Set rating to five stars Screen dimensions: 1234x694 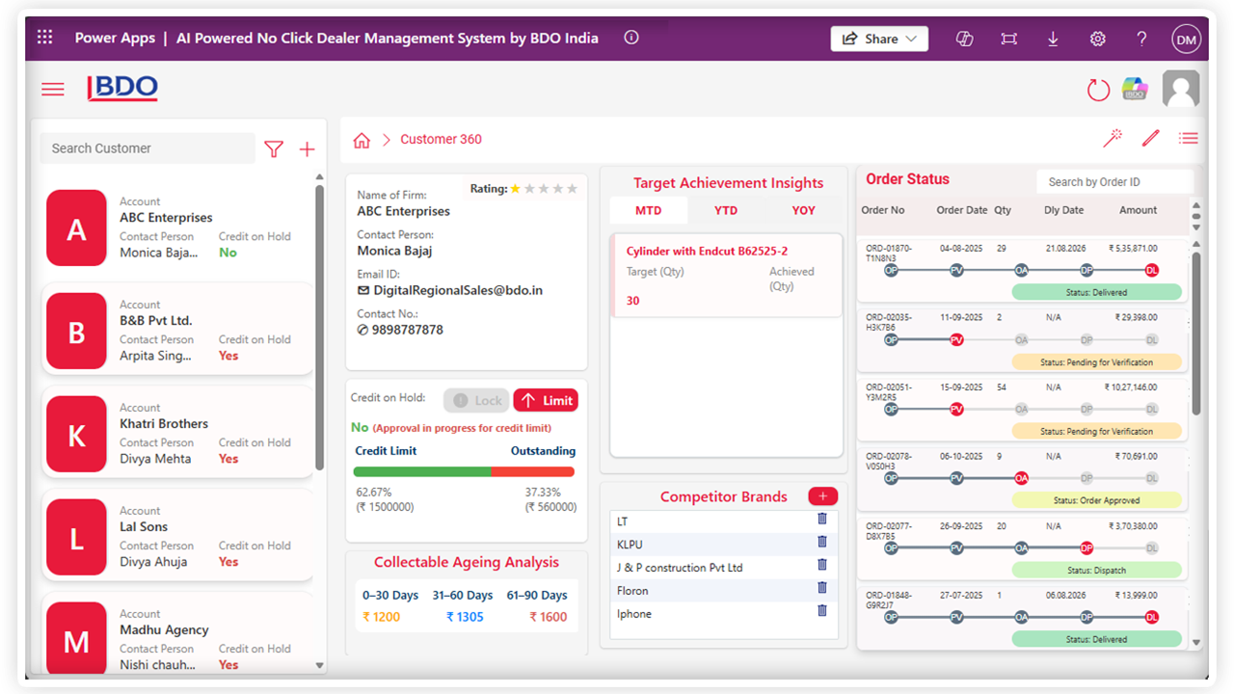point(573,189)
